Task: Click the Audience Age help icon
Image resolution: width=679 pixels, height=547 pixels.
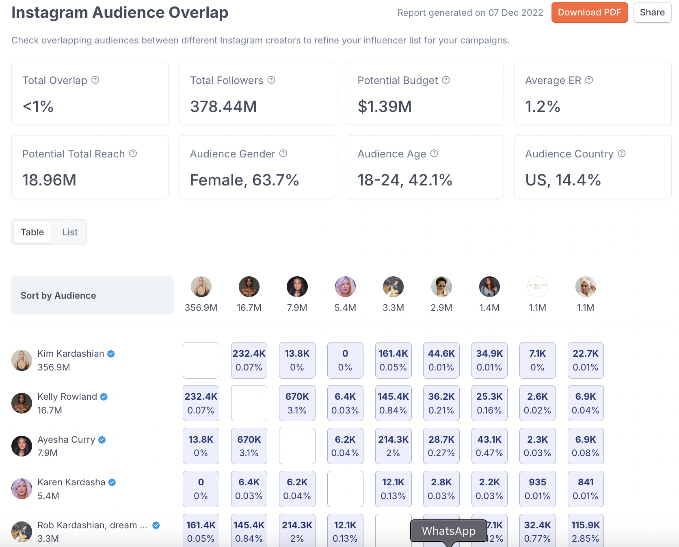Action: pos(434,153)
